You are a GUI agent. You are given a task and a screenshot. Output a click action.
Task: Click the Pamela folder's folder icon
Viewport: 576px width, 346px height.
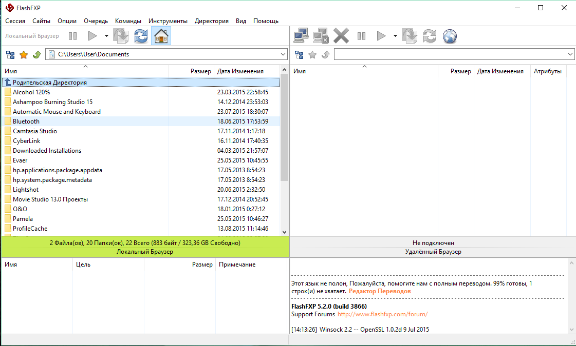click(x=7, y=219)
